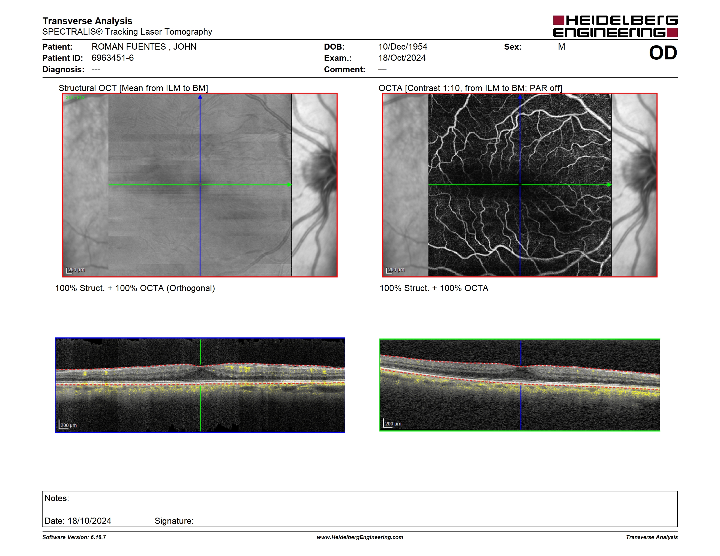Image resolution: width=720 pixels, height=556 pixels.
Task: Click the 'Comment:' field label
Action: (344, 69)
